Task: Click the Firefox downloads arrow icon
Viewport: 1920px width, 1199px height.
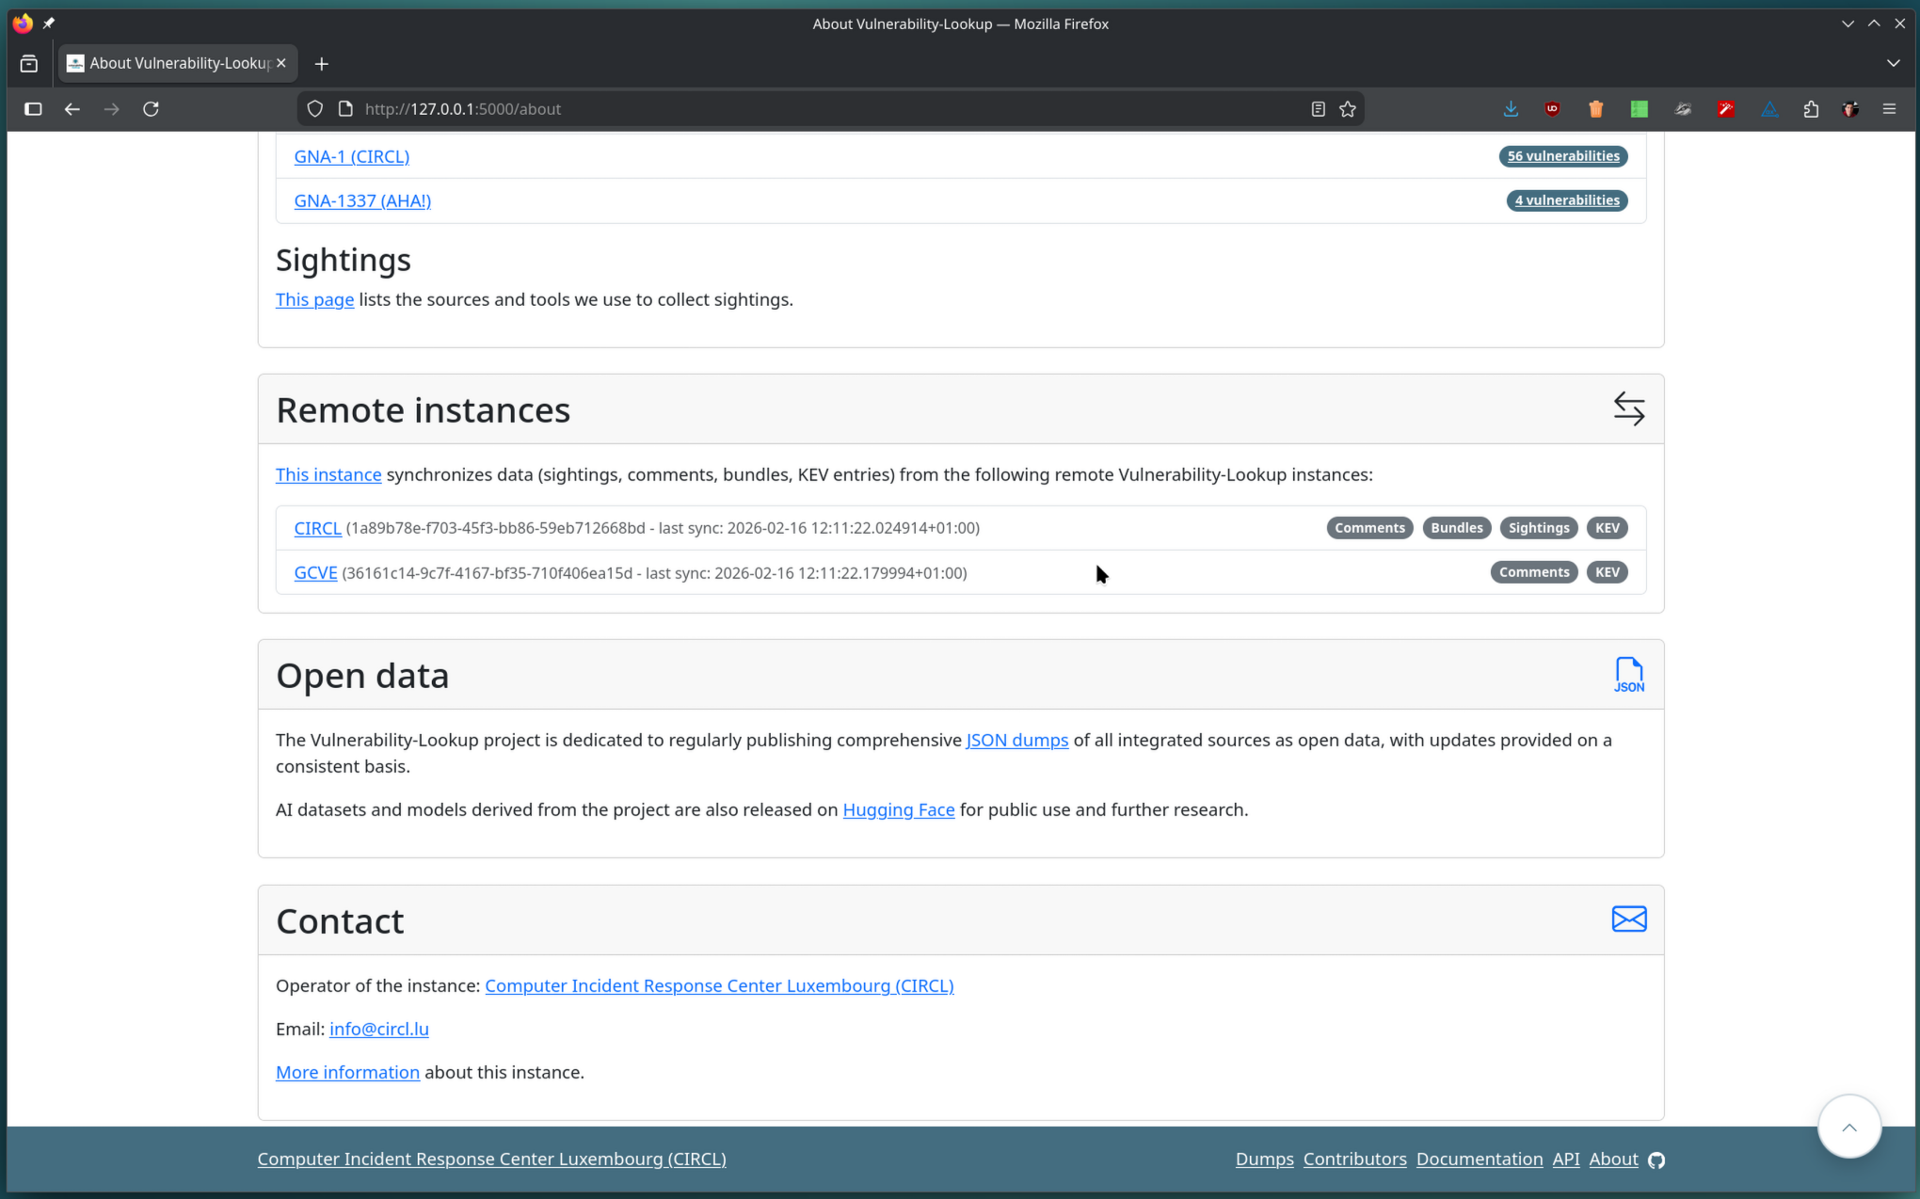Action: click(1511, 109)
